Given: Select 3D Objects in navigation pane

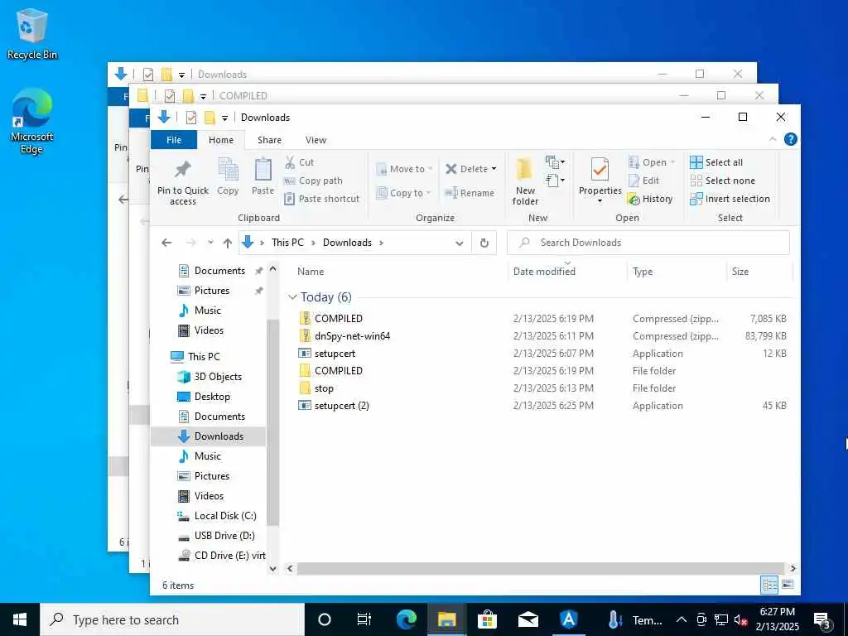Looking at the screenshot, I should [218, 377].
